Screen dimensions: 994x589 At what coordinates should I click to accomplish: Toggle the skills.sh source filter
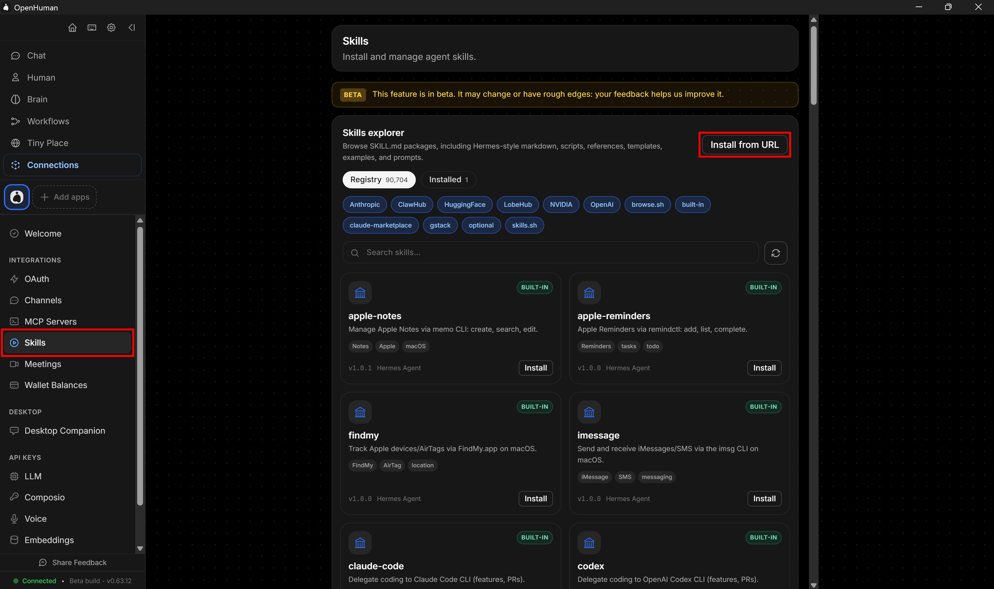coord(524,226)
